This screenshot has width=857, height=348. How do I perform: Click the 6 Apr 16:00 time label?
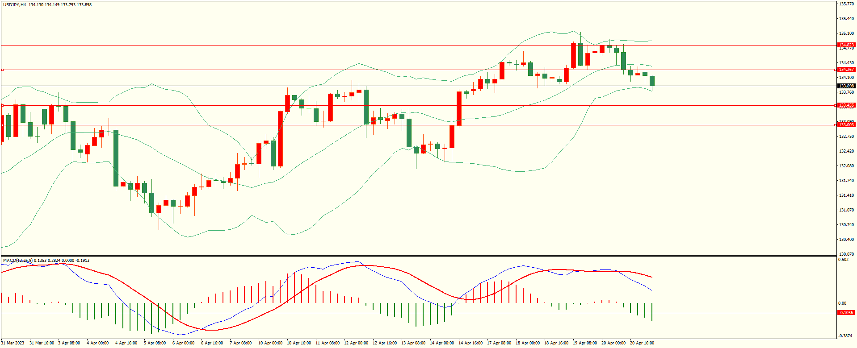pos(212,343)
